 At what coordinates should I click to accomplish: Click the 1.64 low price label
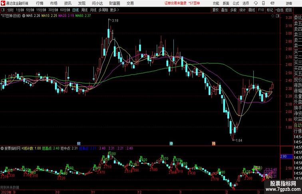tap(239, 140)
